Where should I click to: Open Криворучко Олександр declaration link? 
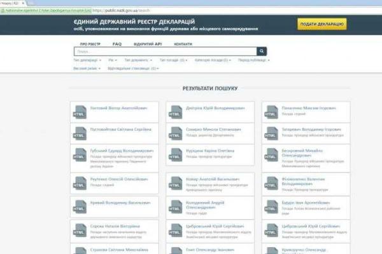tap(304, 250)
